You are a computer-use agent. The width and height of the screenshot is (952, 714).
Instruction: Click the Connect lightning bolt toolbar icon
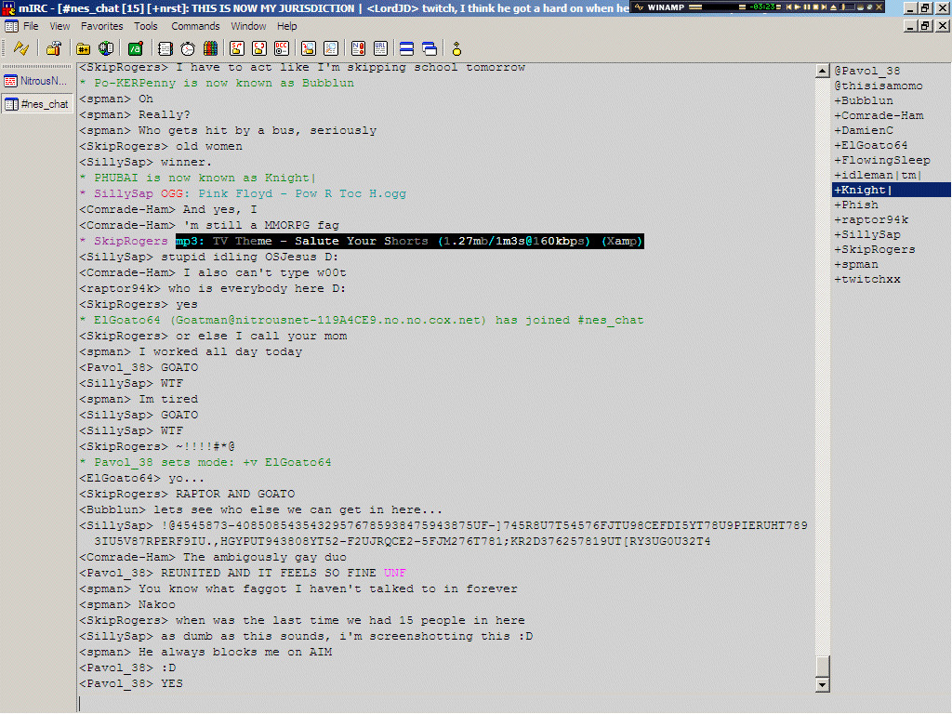(x=20, y=48)
